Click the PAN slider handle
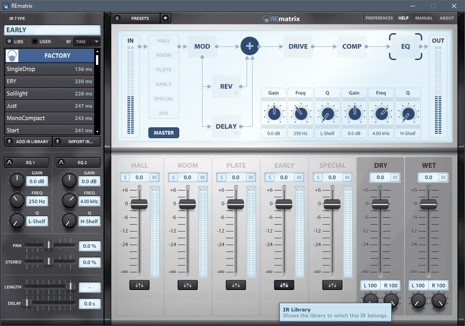Screen dimensions: 465x326 pyautogui.click(x=48, y=245)
